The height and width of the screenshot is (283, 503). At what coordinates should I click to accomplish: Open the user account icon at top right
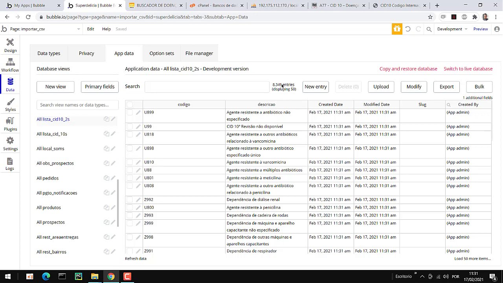click(497, 29)
